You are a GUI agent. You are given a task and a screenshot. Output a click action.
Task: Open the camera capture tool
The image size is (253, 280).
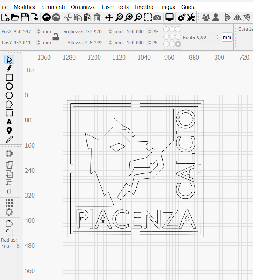(x=157, y=18)
